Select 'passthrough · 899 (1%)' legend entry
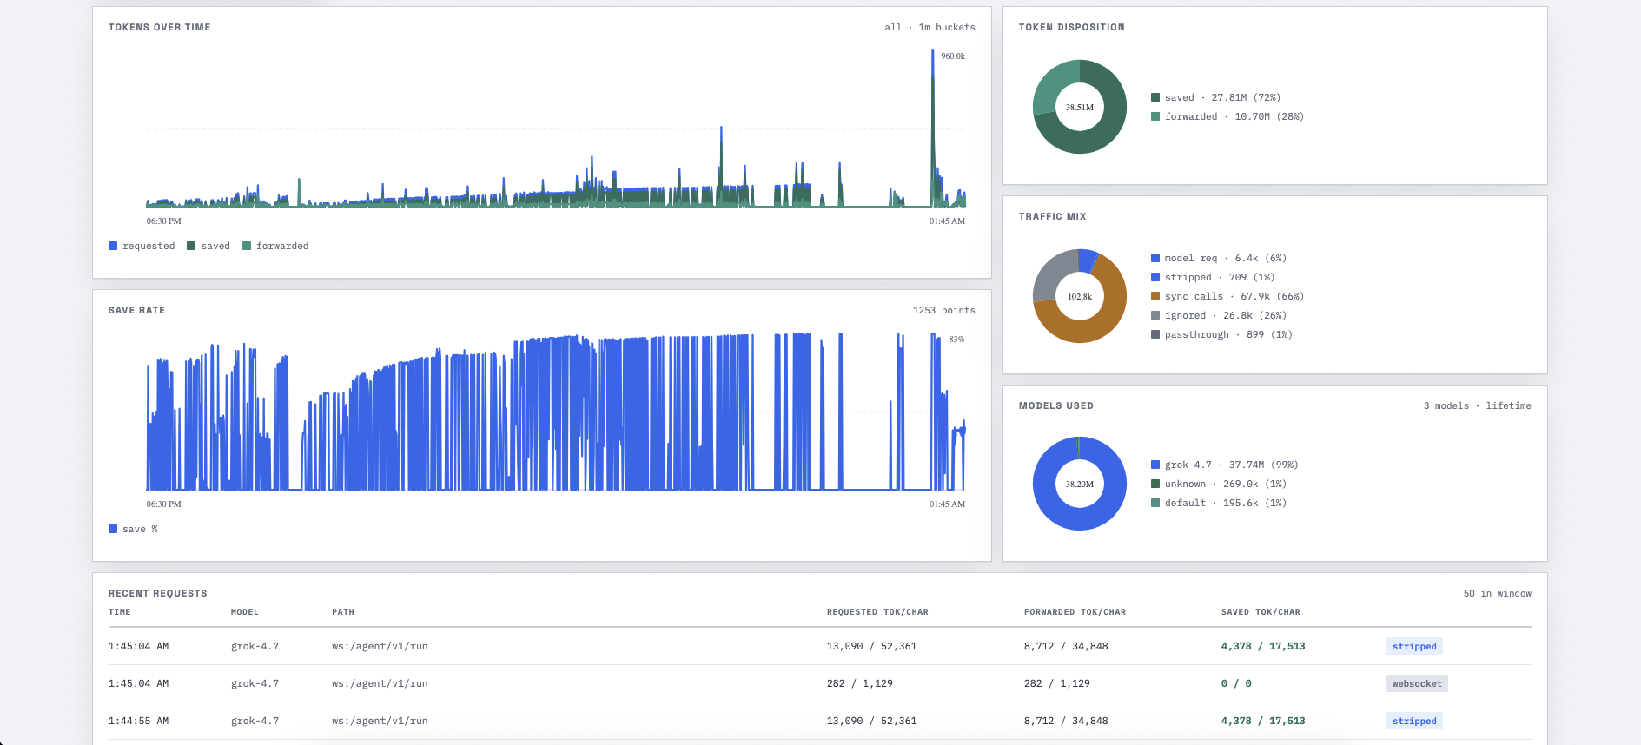The width and height of the screenshot is (1641, 745). 1221,334
